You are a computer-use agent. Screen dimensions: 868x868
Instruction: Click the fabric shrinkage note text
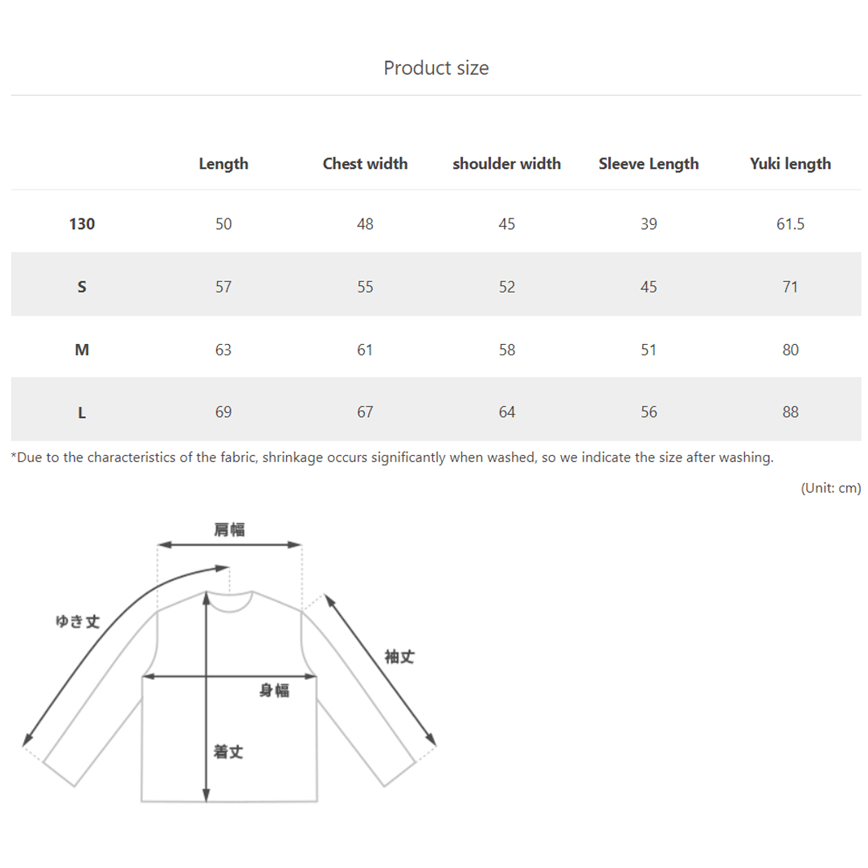point(392,458)
